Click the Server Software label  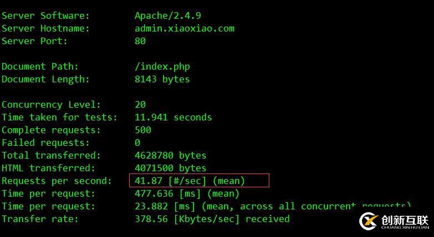coord(45,15)
